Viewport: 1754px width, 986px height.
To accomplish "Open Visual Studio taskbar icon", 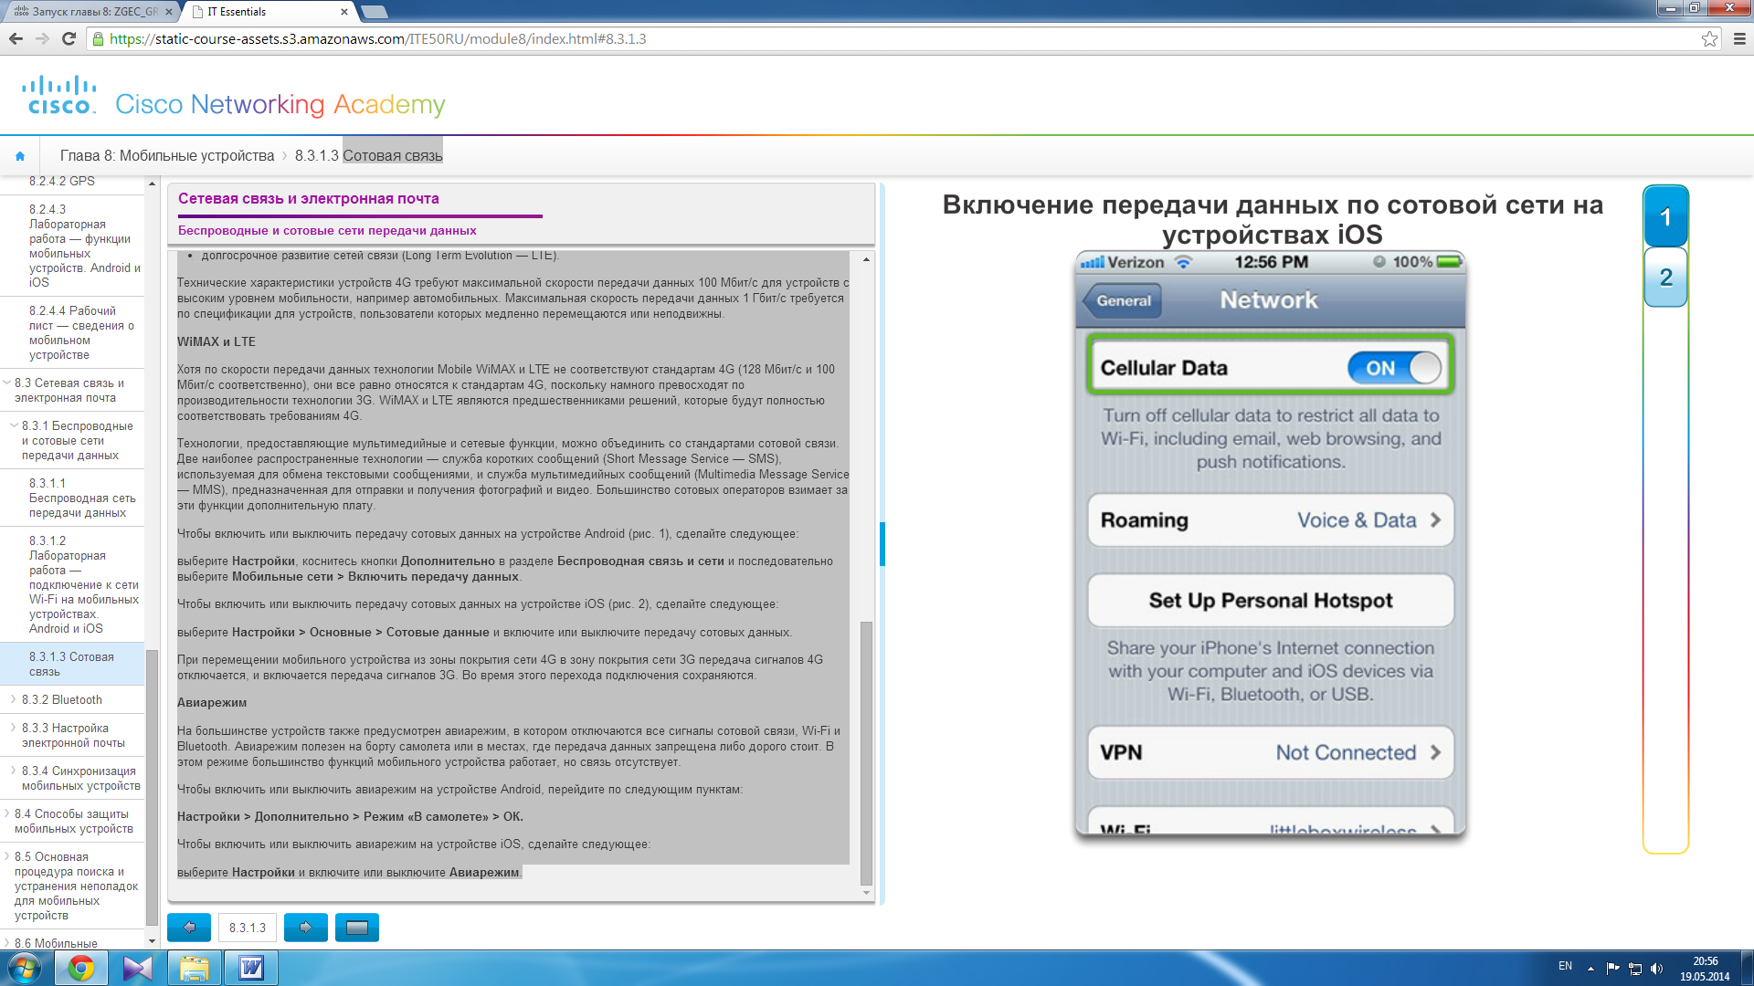I will pyautogui.click(x=138, y=968).
